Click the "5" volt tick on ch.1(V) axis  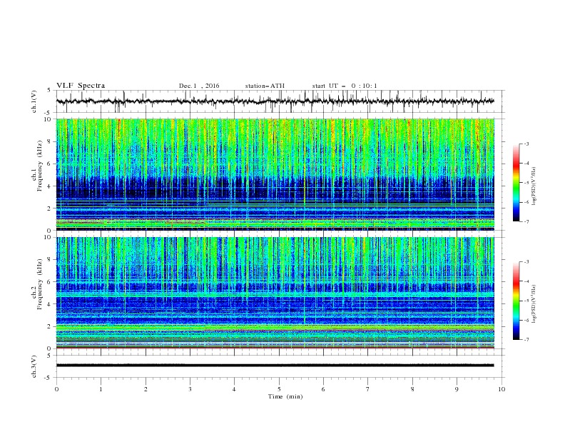[x=49, y=91]
